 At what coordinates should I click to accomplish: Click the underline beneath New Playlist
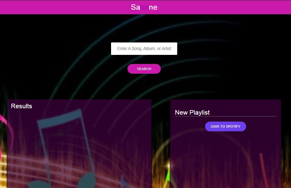click(225, 116)
